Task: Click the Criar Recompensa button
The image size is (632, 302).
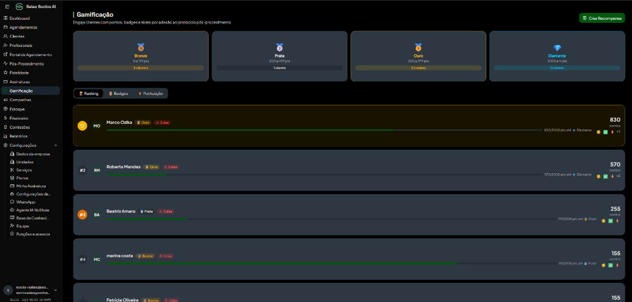Action: 602,18
